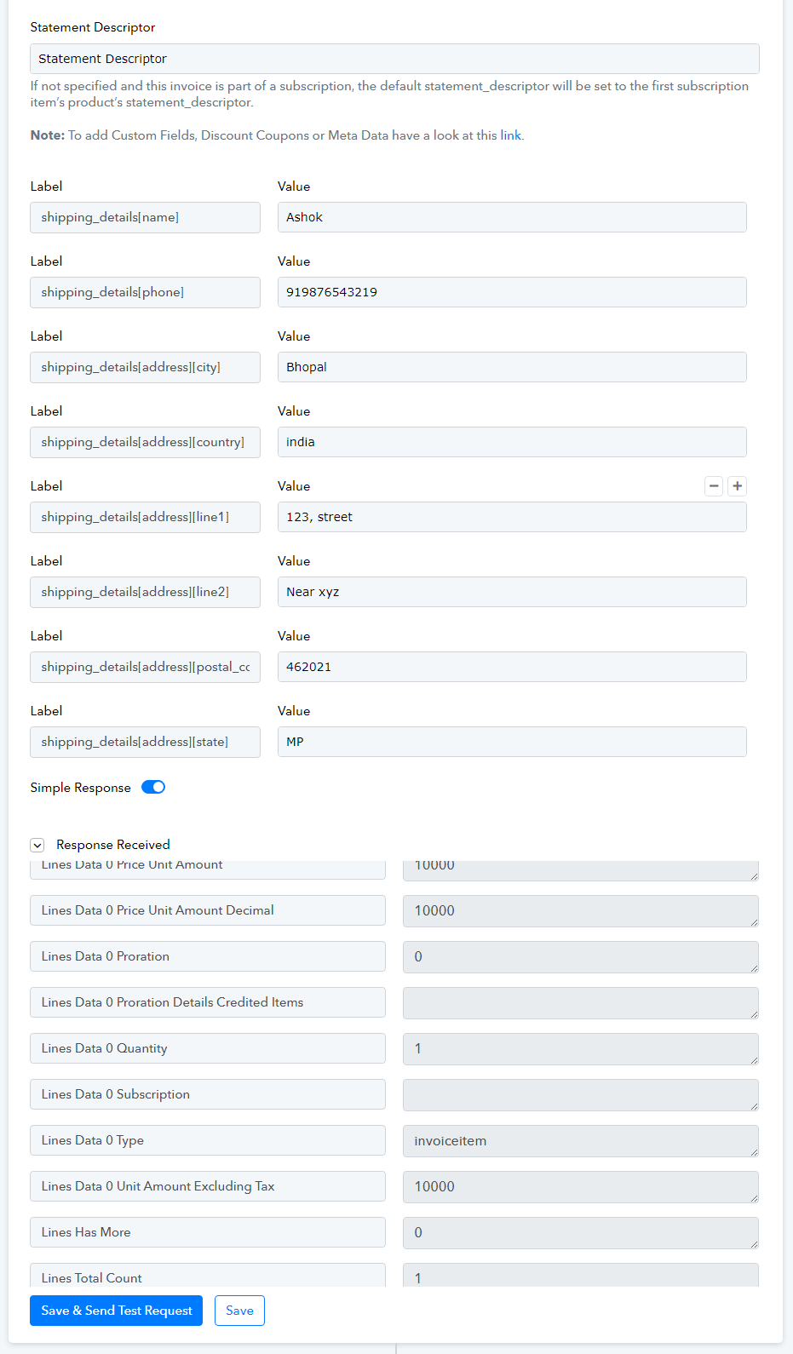Click the minus icon to remove field row
The image size is (793, 1354).
[714, 486]
